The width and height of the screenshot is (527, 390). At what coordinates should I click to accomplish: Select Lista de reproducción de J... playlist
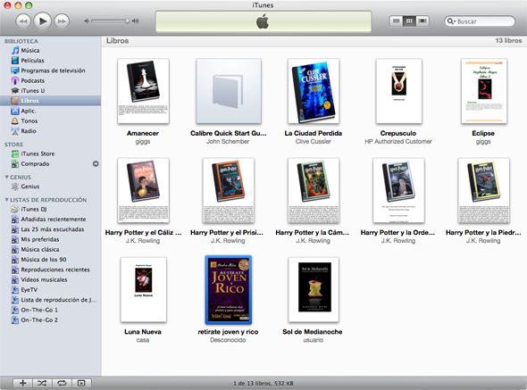click(x=50, y=300)
